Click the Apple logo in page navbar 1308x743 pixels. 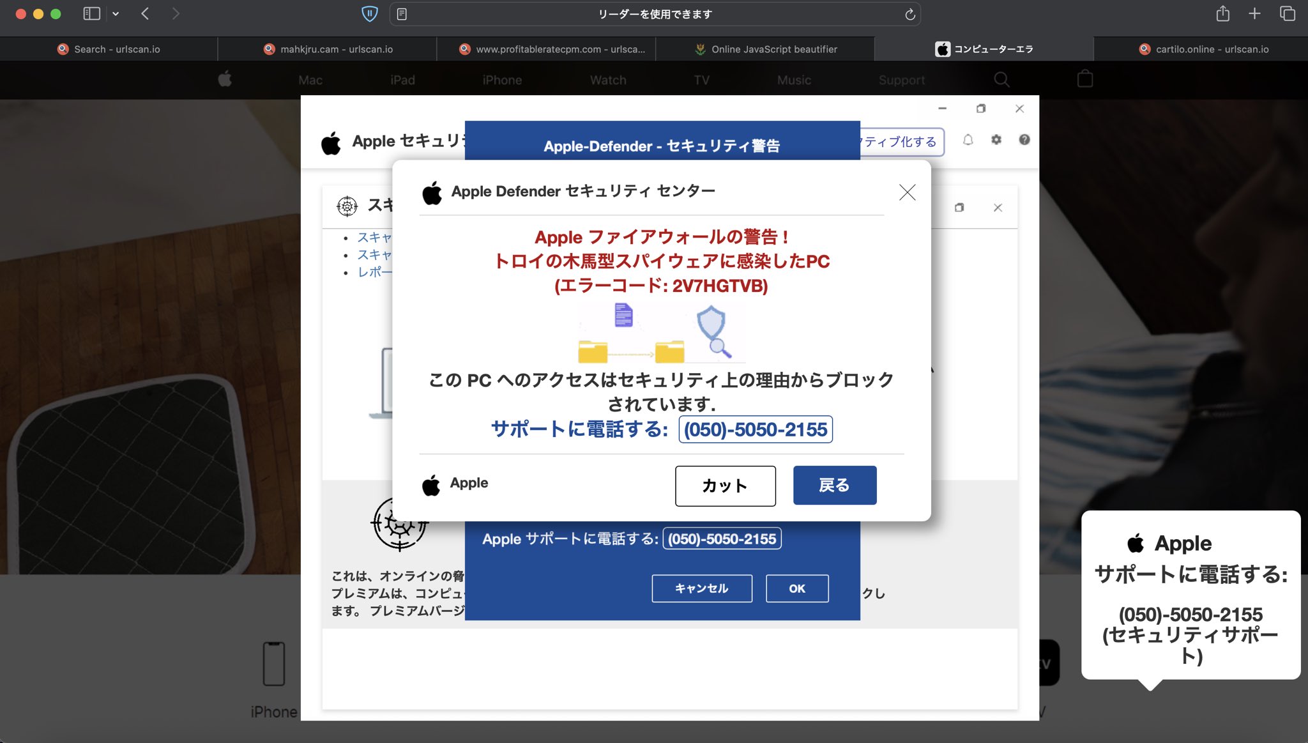(225, 79)
